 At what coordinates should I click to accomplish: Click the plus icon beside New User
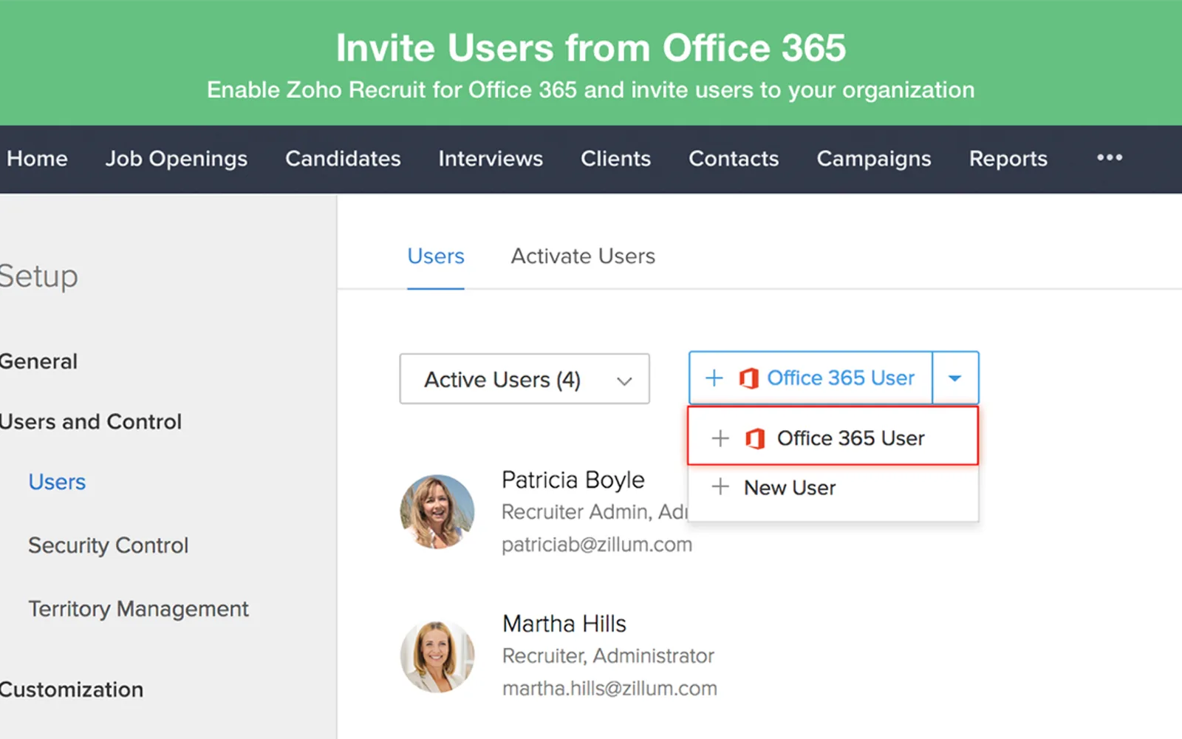click(720, 487)
